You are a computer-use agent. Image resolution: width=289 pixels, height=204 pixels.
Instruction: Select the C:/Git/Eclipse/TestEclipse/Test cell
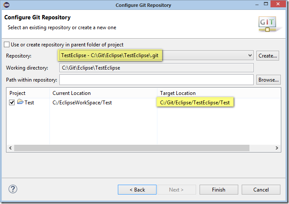[x=195, y=103]
